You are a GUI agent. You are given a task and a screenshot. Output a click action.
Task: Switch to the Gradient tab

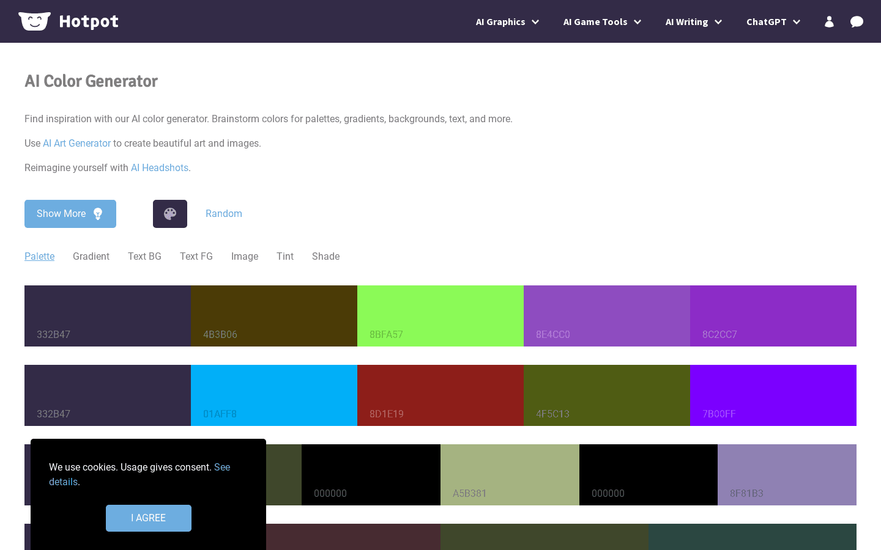[91, 256]
